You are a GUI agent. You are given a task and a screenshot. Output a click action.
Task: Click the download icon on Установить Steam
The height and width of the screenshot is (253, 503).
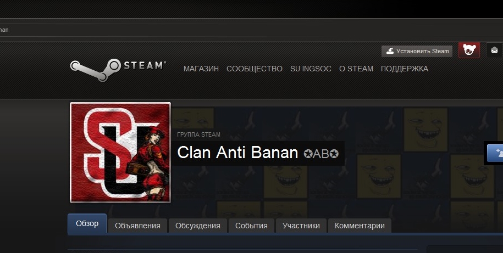pyautogui.click(x=390, y=51)
